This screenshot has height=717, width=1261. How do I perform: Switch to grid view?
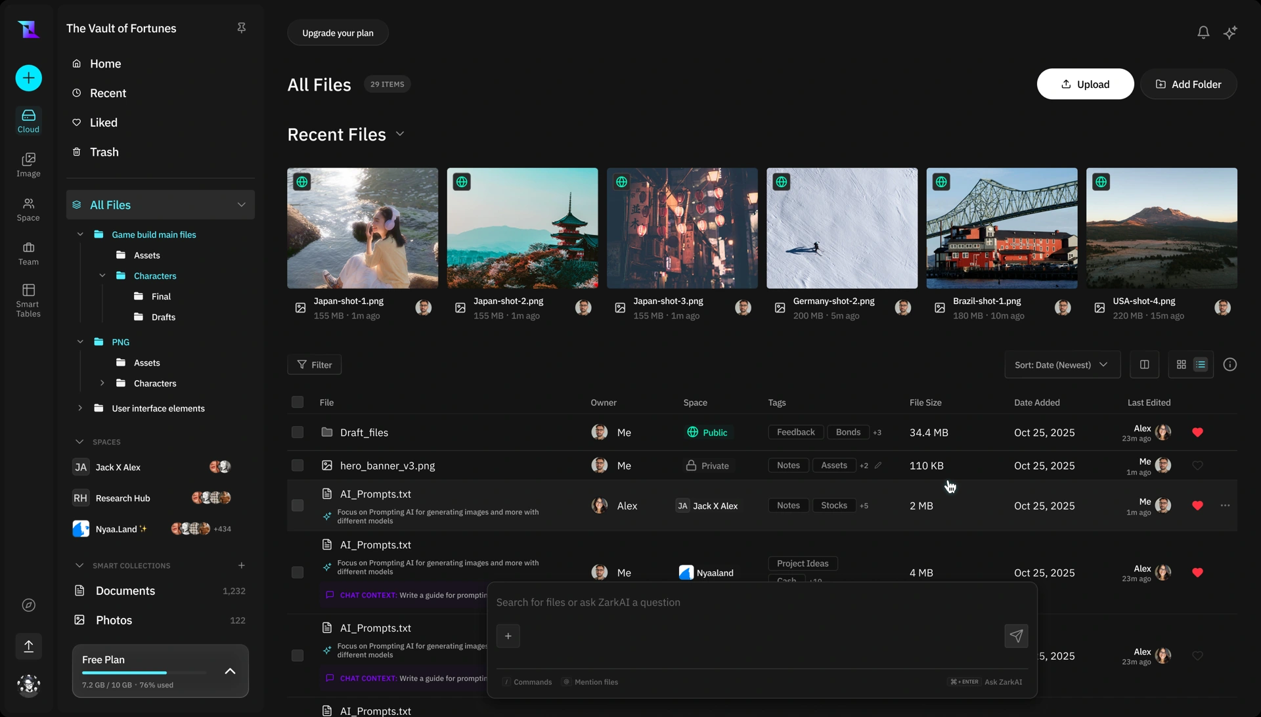(1181, 364)
